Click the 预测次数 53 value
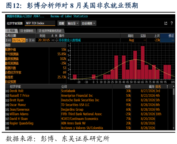177x144 pixels. point(65,68)
